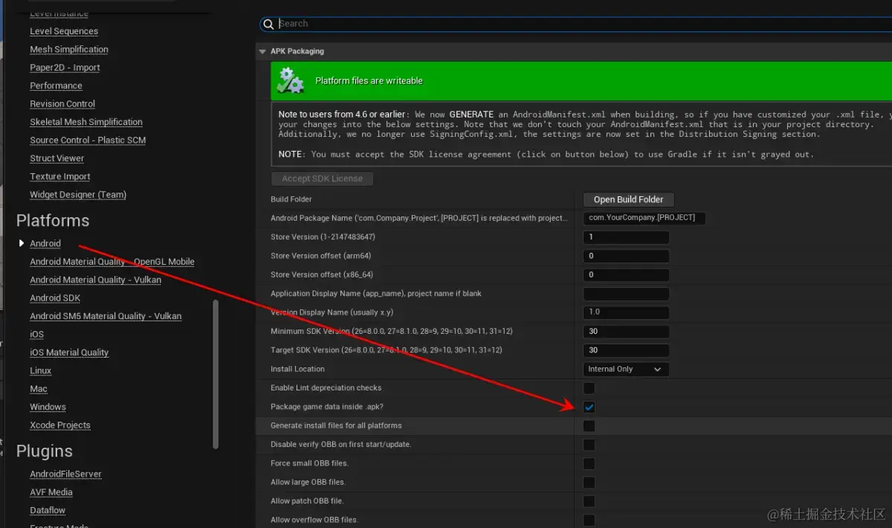Image resolution: width=892 pixels, height=528 pixels.
Task: Open Texture Import settings
Action: tap(60, 177)
